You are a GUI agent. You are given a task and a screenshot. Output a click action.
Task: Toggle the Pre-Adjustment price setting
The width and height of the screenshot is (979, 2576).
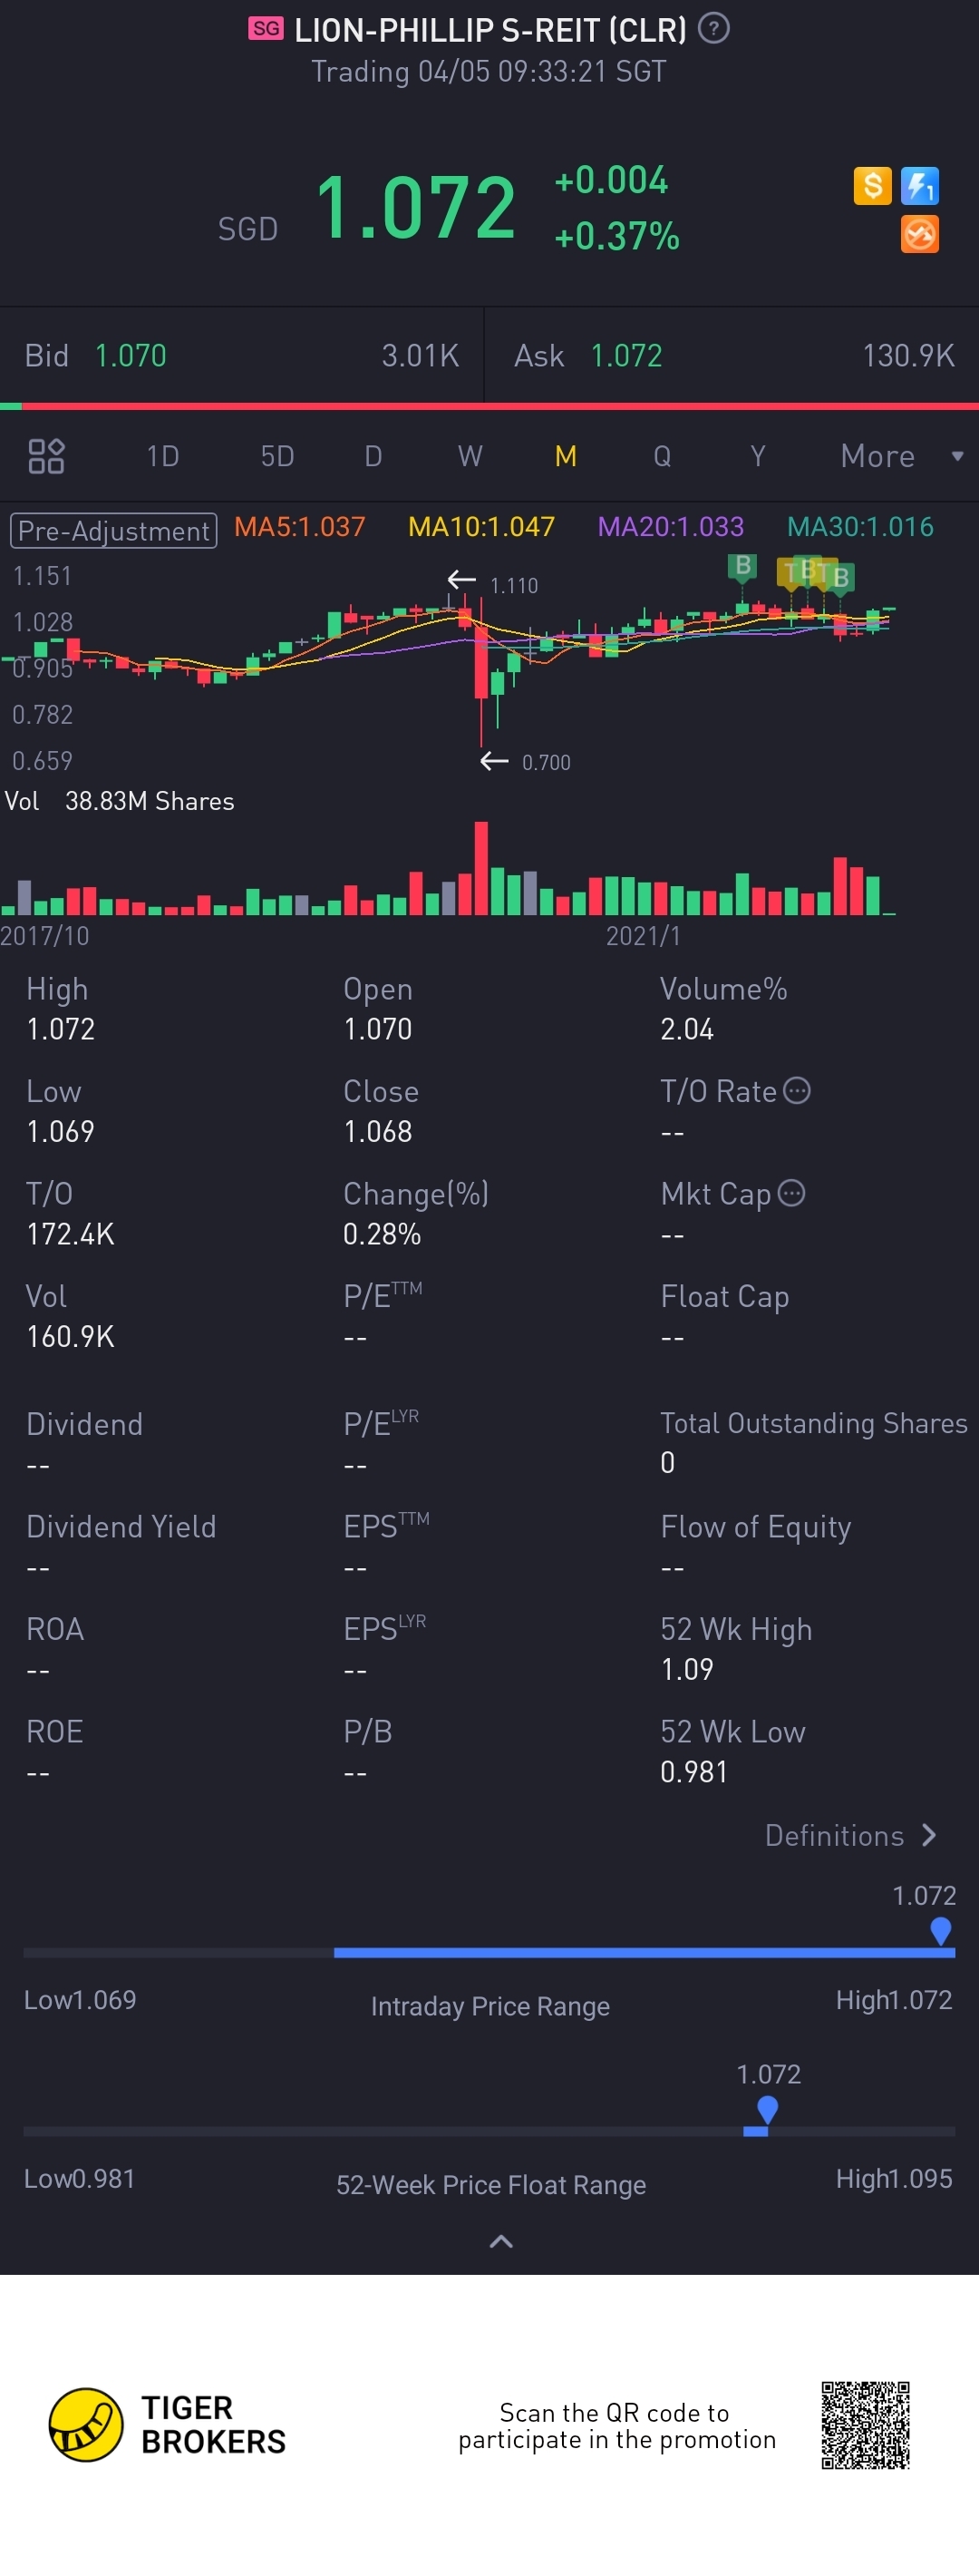pyautogui.click(x=113, y=530)
